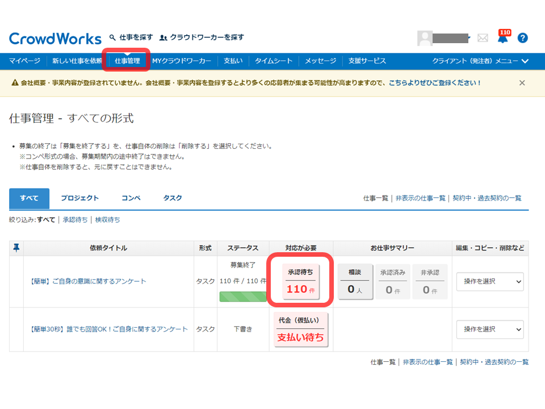545x409 pixels.
Task: Click the green progress bar under 募集終了
Action: point(242,296)
